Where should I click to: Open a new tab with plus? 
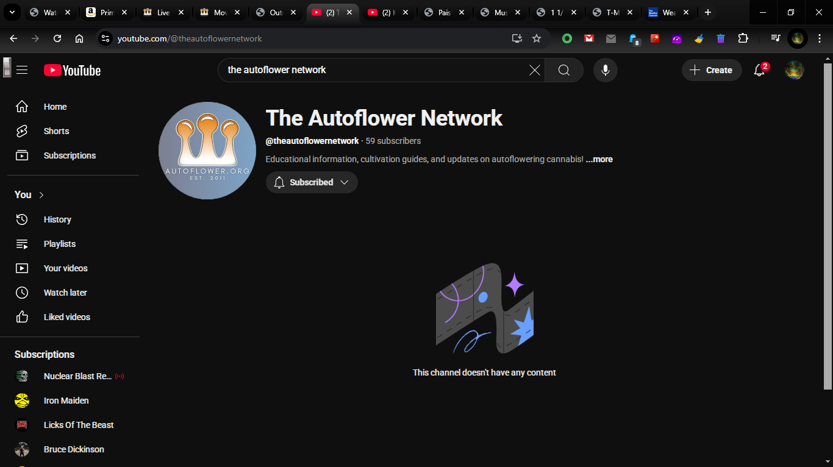pos(707,12)
